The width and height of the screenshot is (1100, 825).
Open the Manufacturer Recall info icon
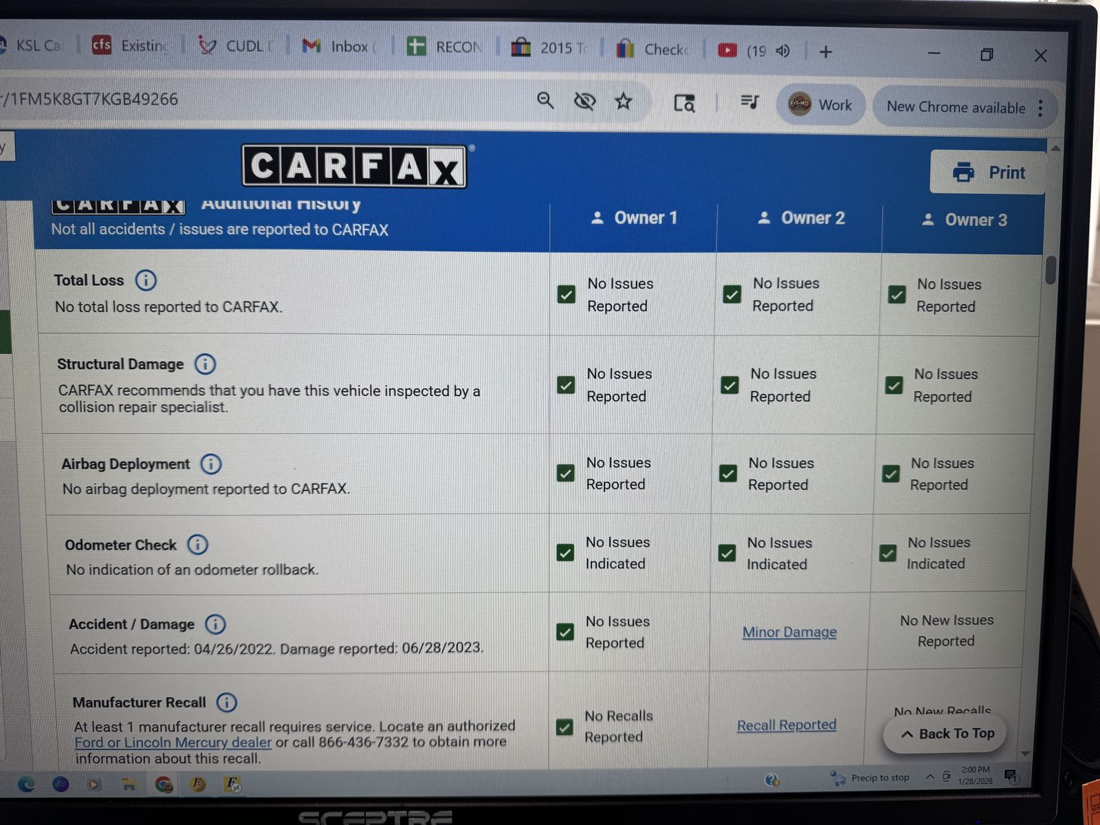click(x=226, y=703)
